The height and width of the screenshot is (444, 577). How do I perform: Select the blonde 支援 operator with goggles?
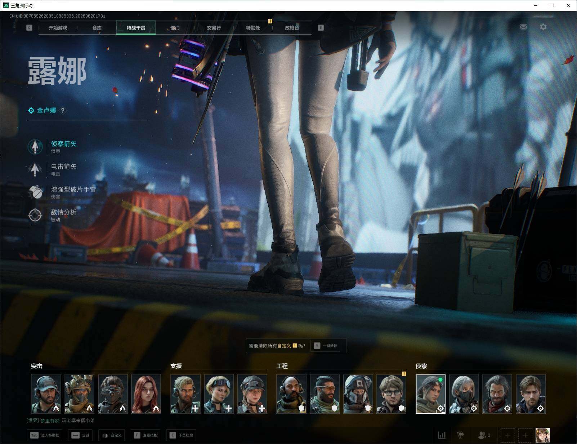click(219, 394)
